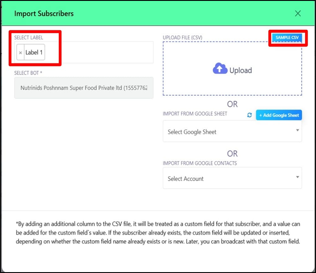Refresh the Google Sheet list
316x273 pixels.
coord(249,115)
